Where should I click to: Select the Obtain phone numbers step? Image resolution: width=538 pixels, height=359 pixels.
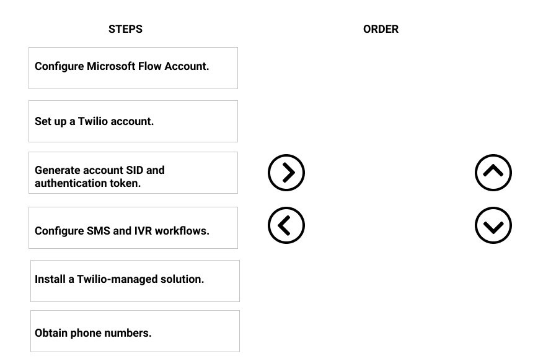134,332
